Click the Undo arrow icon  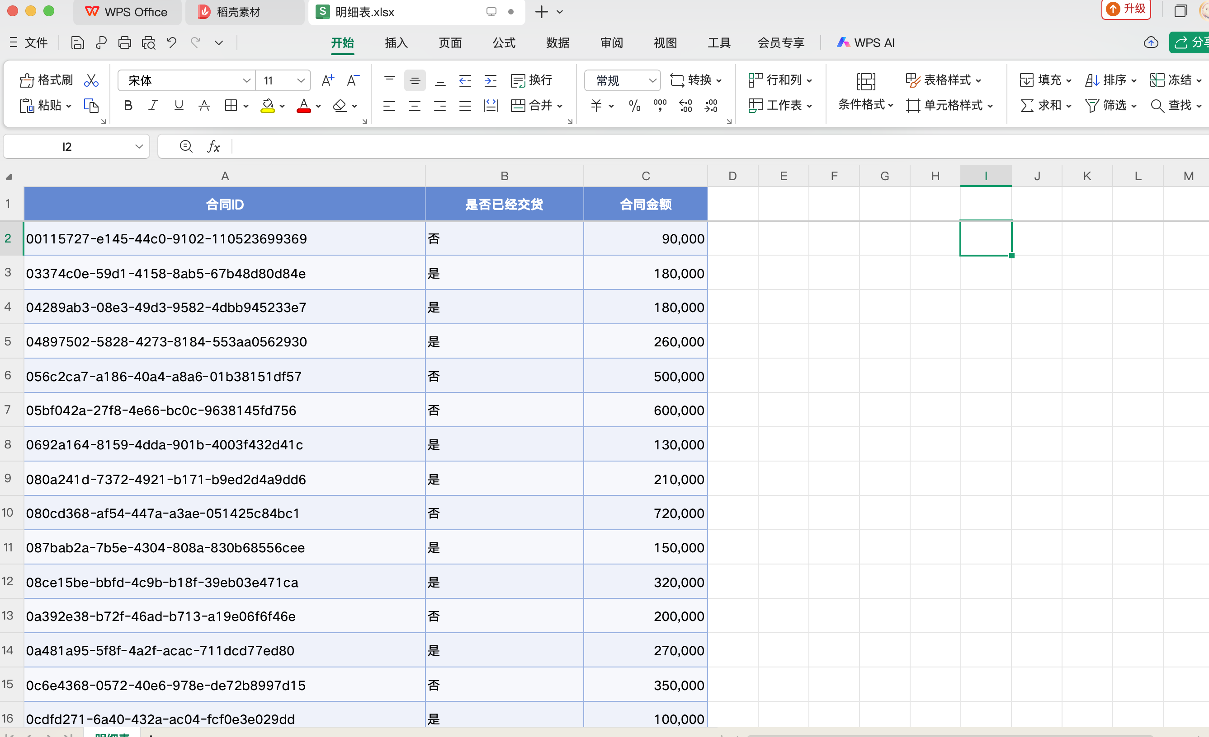171,43
